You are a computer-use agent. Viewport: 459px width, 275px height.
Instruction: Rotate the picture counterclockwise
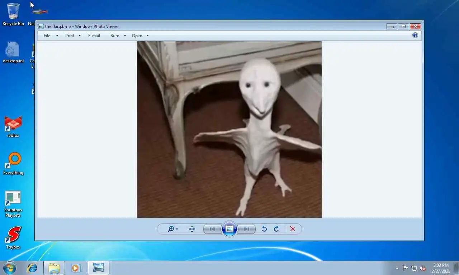[x=264, y=229]
